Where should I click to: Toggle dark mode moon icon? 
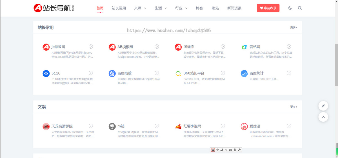pos(290,8)
